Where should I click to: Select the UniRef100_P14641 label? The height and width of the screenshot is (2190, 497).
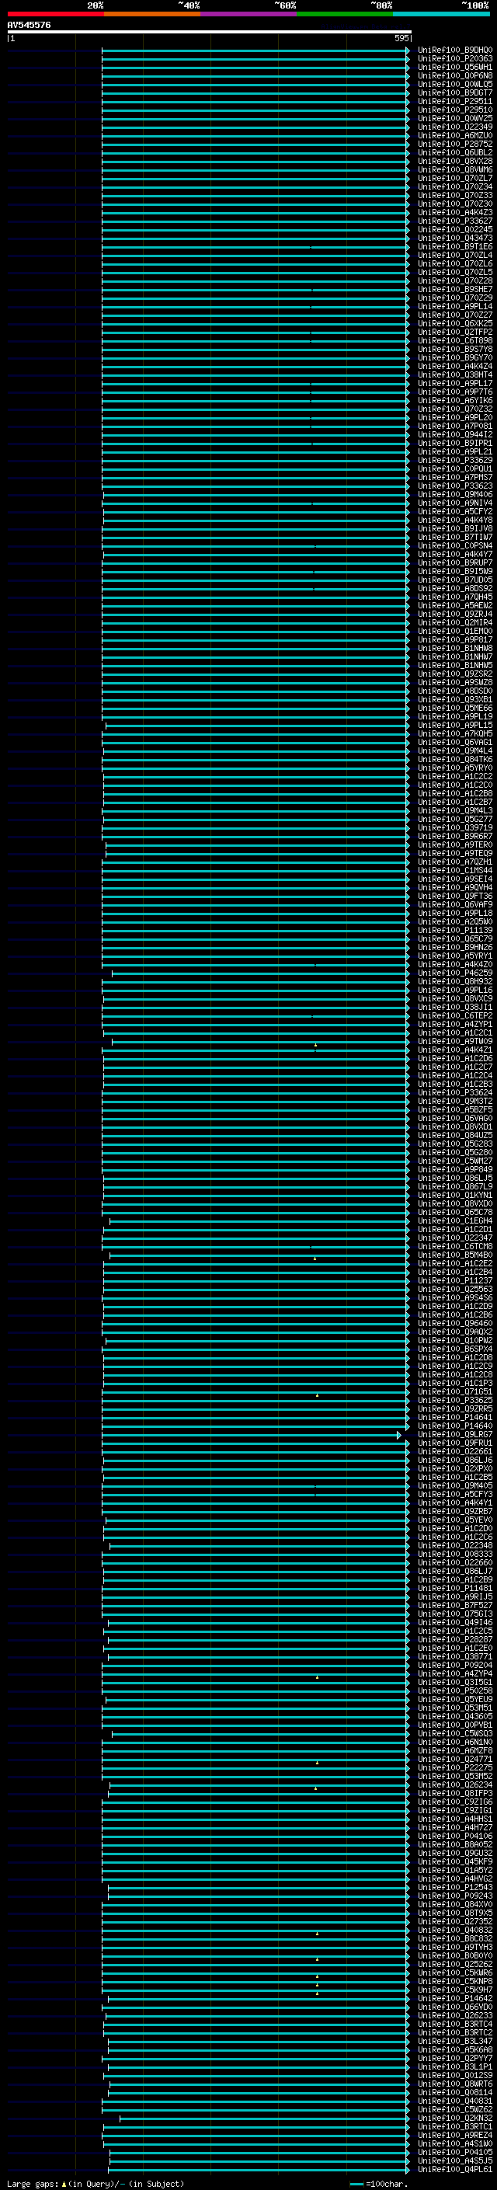[x=455, y=1417]
